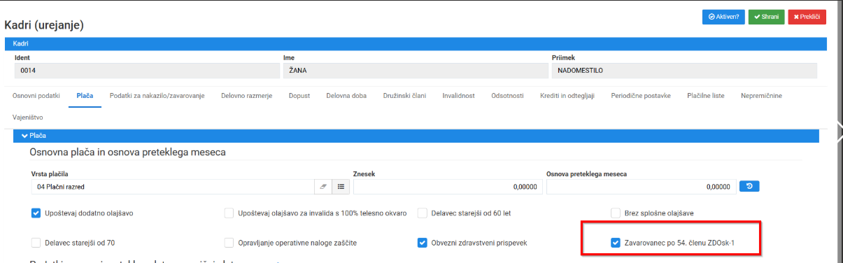The width and height of the screenshot is (843, 263).
Task: Switch to Periodične postavke tab
Action: pos(641,95)
